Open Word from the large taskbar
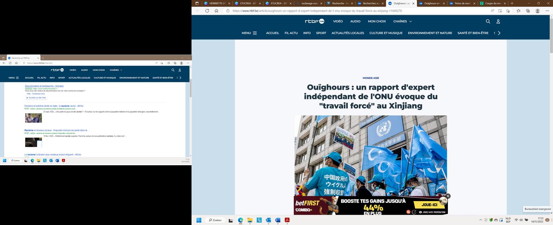Image resolution: width=553 pixels, height=225 pixels. point(278,220)
